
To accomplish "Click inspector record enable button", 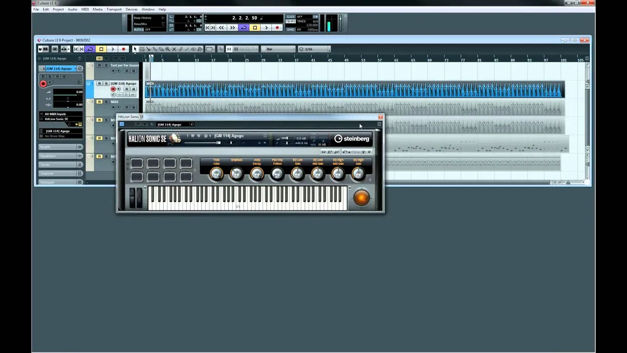I will (x=43, y=84).
